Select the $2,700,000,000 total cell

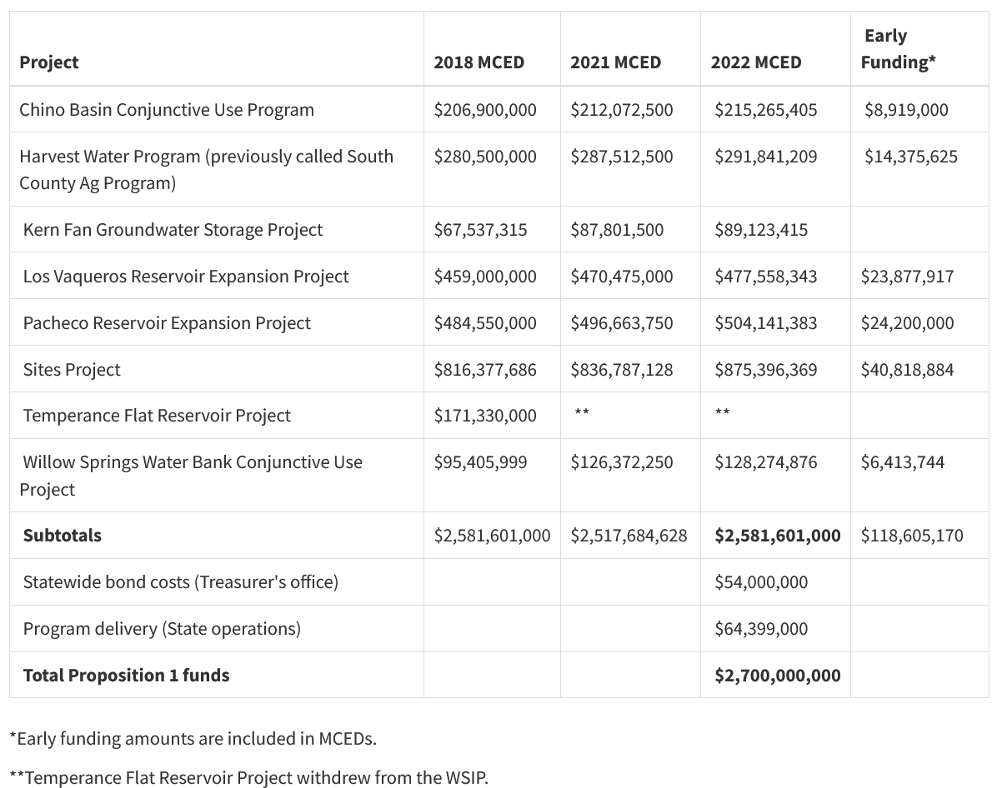(x=778, y=676)
